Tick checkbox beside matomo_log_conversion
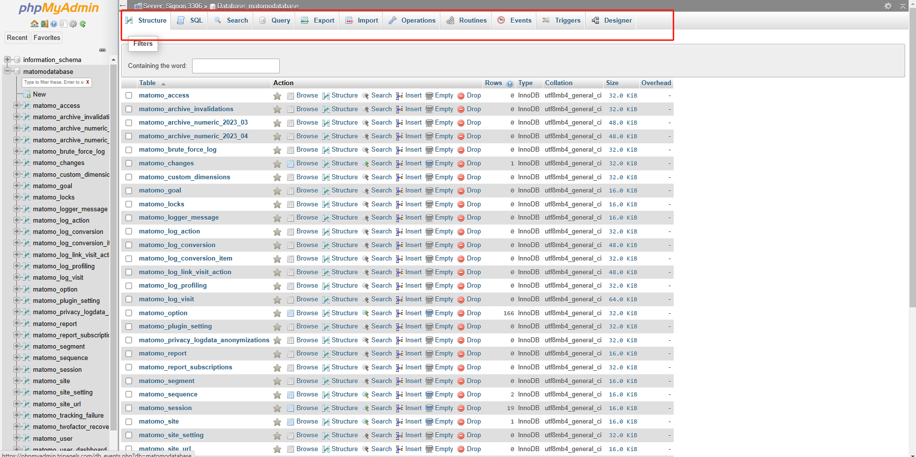Image resolution: width=916 pixels, height=457 pixels. (x=129, y=245)
